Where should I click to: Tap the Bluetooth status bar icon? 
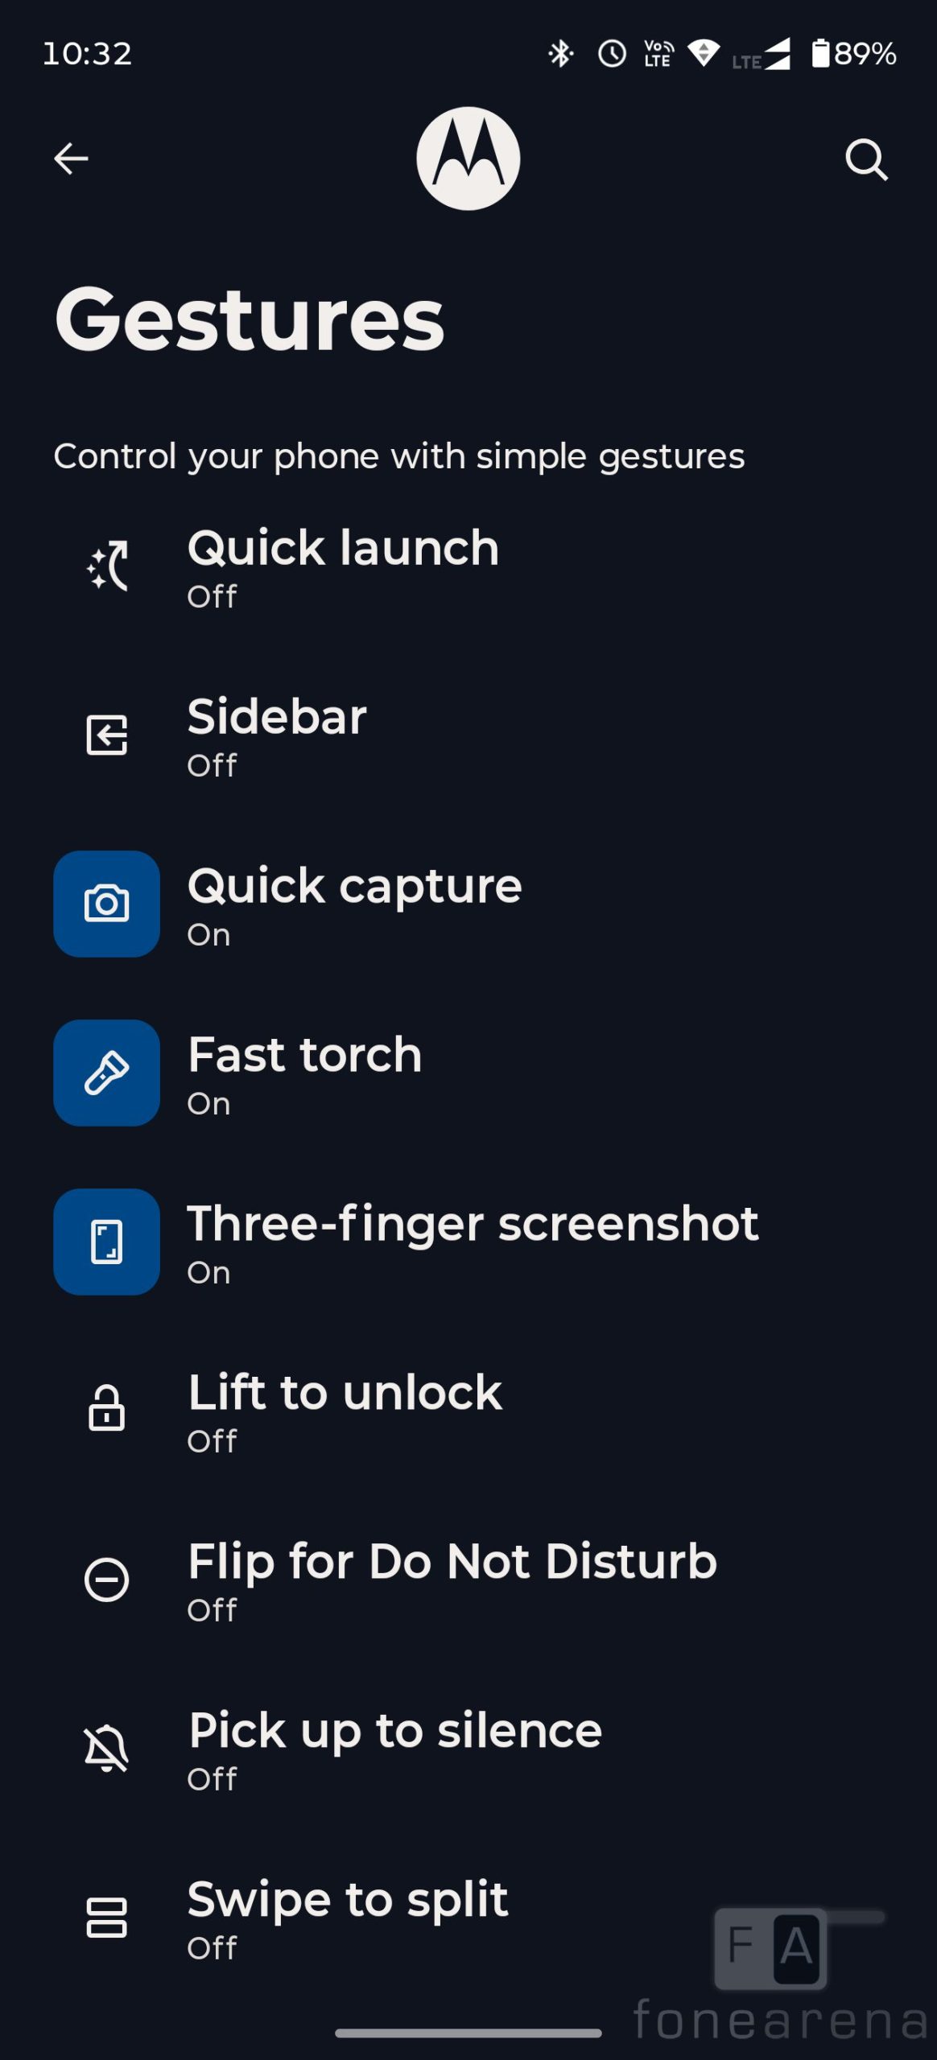[560, 54]
